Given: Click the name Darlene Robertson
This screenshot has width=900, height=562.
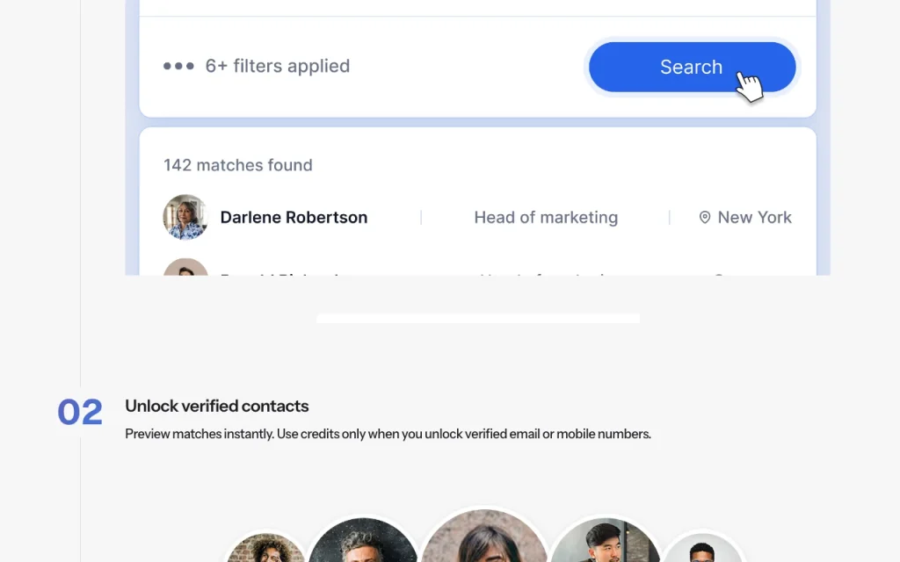Looking at the screenshot, I should pos(294,218).
